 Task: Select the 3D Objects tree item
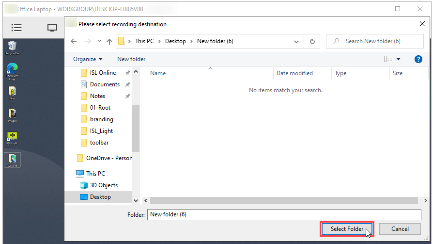104,185
